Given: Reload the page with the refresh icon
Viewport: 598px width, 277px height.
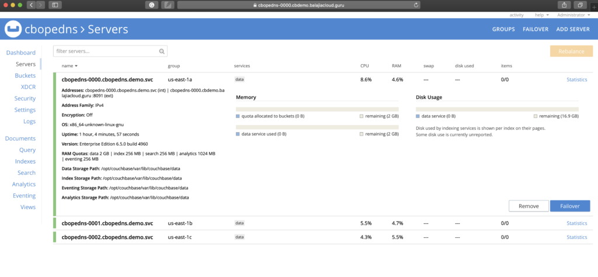Looking at the screenshot, I should point(416,5).
